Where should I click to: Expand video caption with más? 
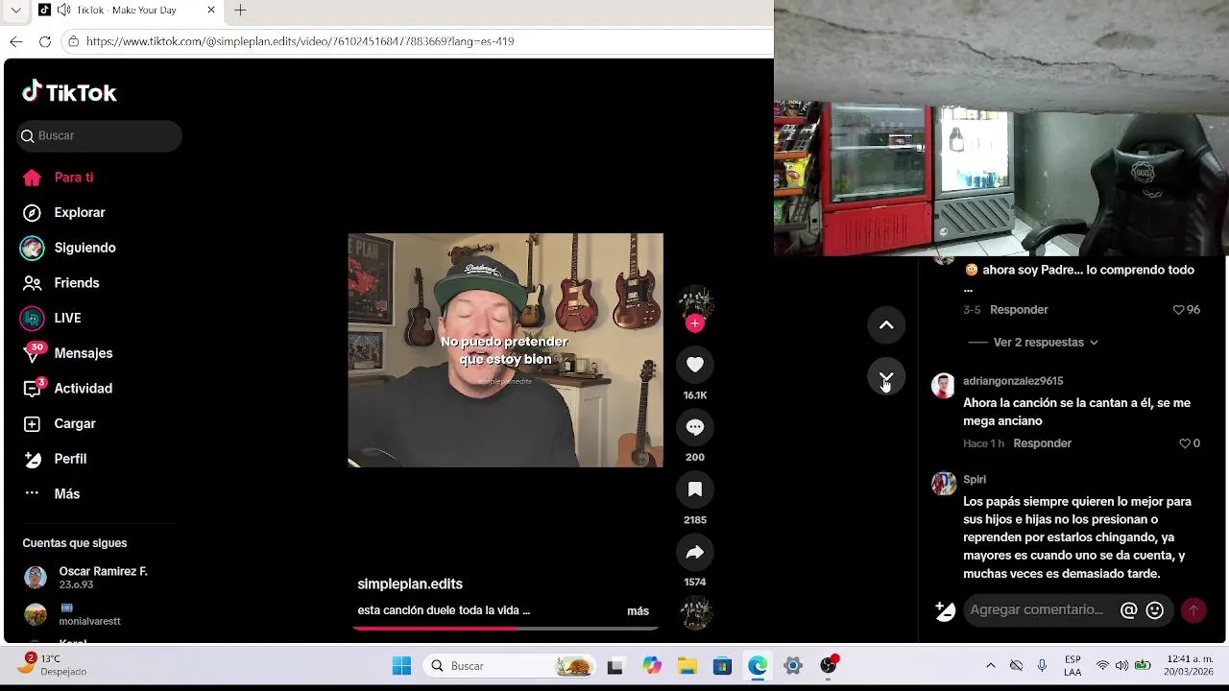(638, 611)
